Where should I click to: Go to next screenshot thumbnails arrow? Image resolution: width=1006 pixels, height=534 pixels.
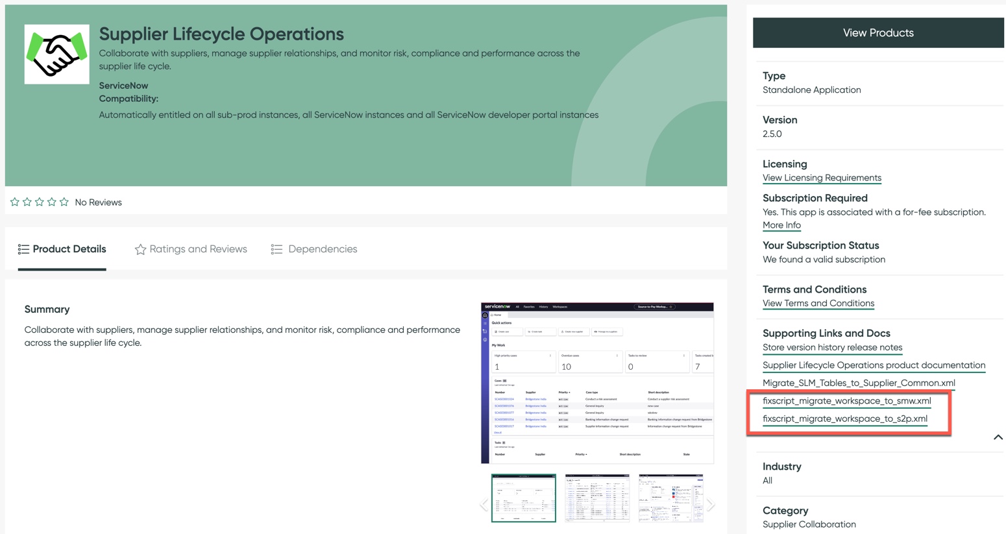click(x=711, y=505)
